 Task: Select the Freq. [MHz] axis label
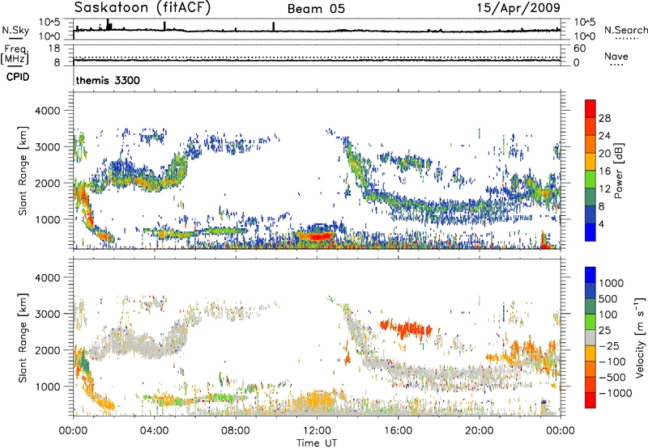[x=15, y=55]
